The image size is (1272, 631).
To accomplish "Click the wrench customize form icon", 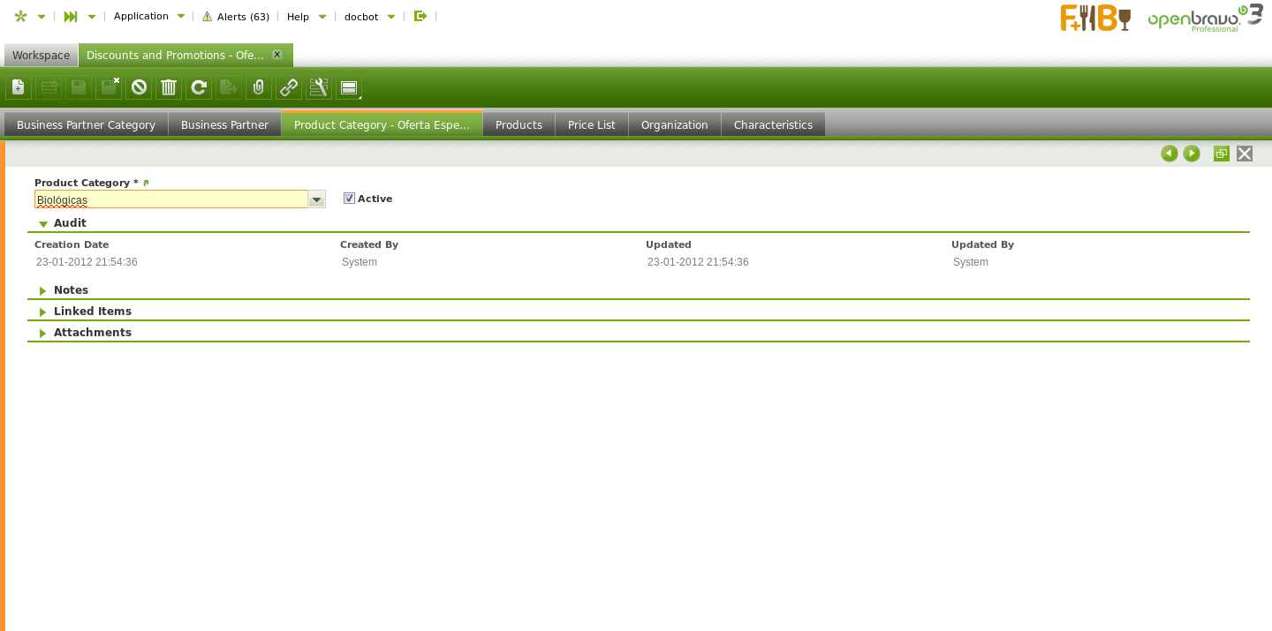I will pyautogui.click(x=319, y=87).
